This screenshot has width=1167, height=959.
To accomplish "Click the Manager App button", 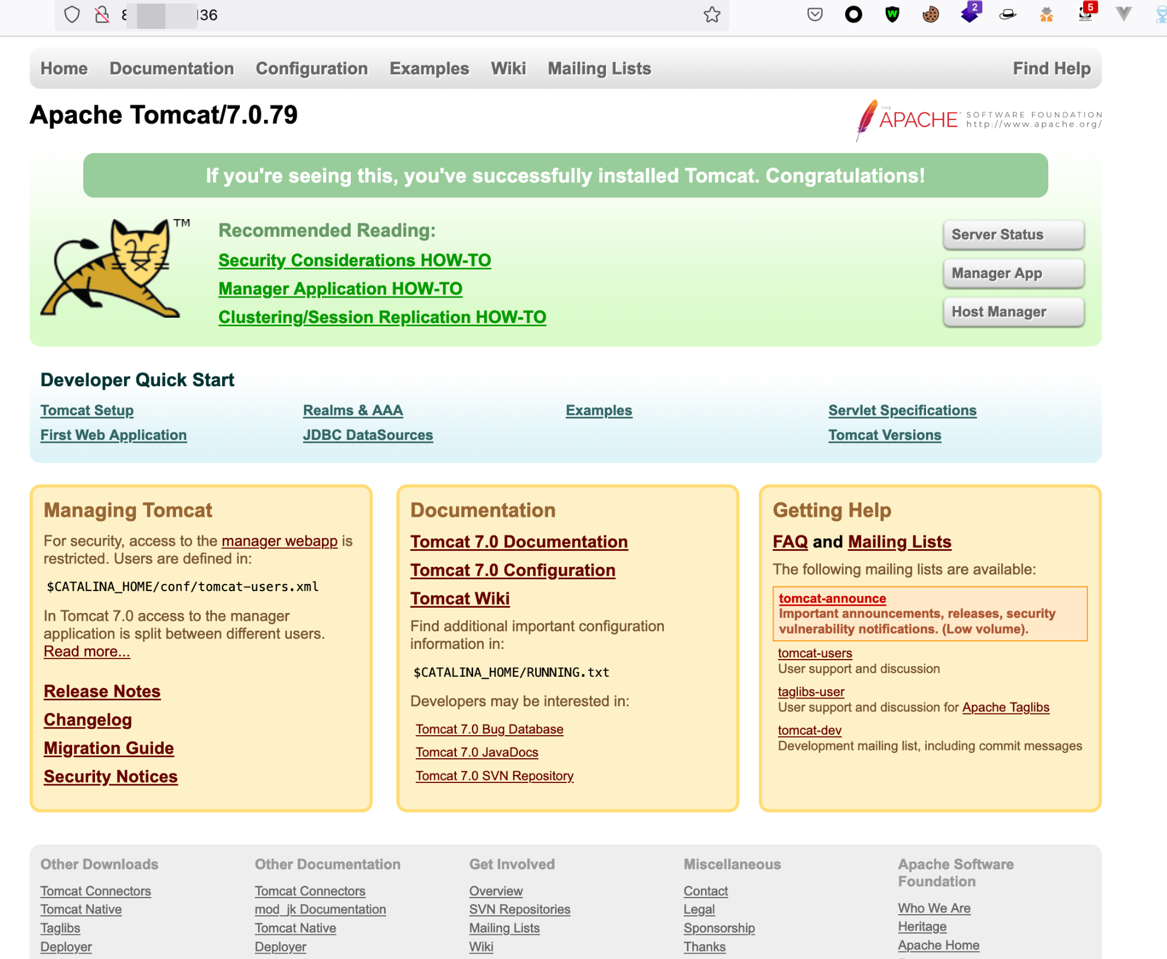I will (x=1013, y=273).
